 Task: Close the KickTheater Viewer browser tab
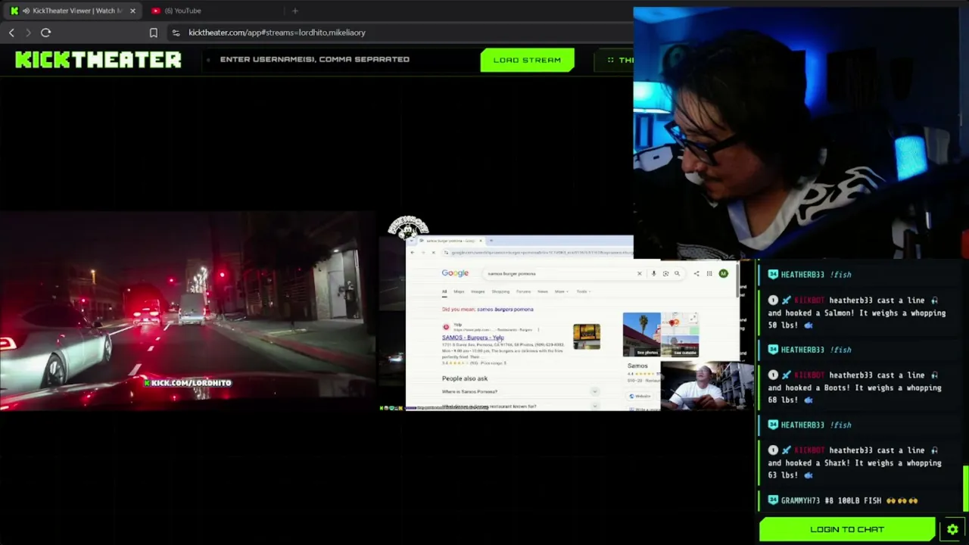(132, 11)
